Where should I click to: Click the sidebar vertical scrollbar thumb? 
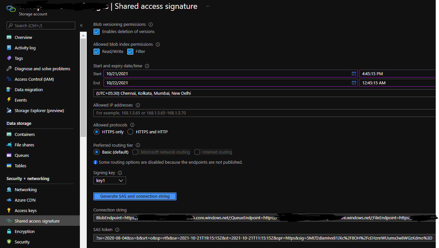[x=83, y=87]
